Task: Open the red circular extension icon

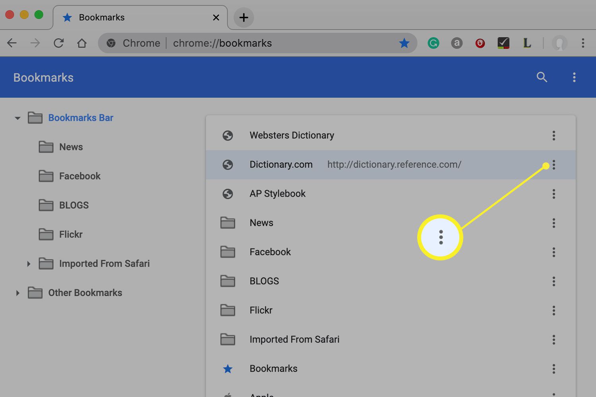Action: pyautogui.click(x=480, y=43)
